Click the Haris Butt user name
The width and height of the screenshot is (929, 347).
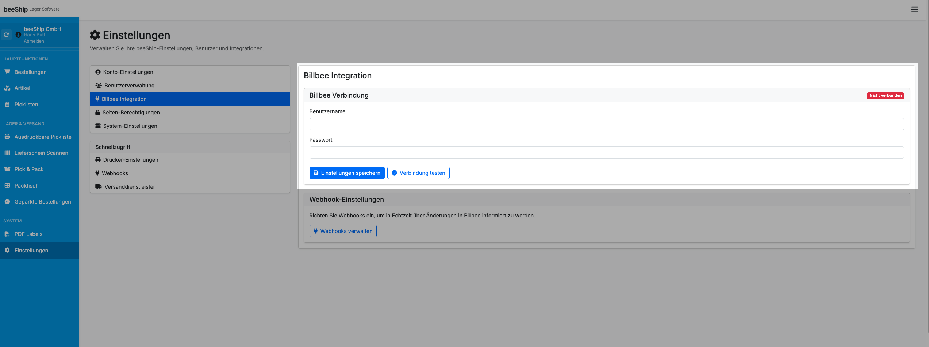34,35
